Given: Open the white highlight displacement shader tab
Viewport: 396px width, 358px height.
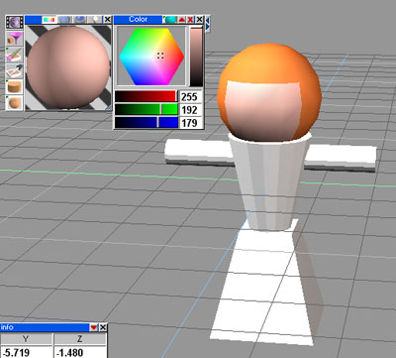Looking at the screenshot, I should coord(95,20).
